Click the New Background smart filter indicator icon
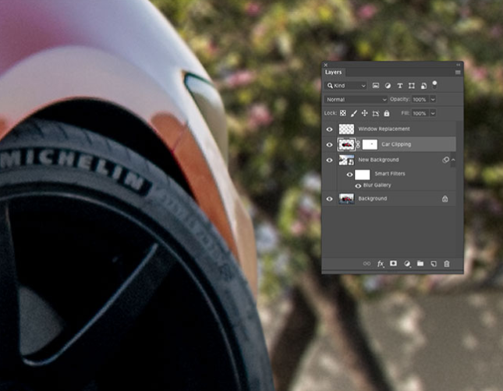The height and width of the screenshot is (391, 503). [445, 160]
